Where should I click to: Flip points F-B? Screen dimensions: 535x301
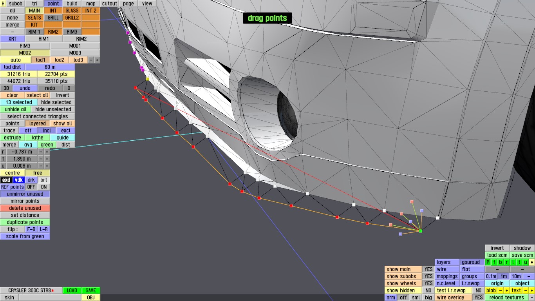click(31, 229)
